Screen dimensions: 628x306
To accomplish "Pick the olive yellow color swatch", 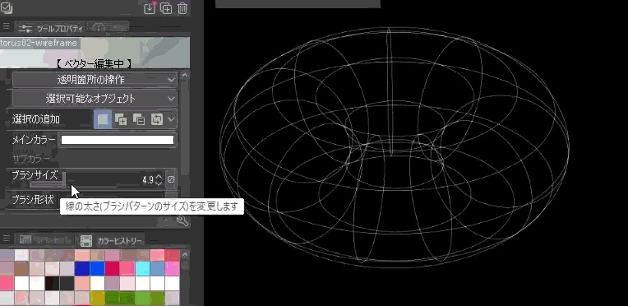I will click(x=97, y=298).
